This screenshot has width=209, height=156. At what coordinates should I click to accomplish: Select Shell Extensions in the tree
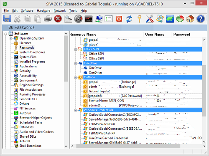point(31,146)
